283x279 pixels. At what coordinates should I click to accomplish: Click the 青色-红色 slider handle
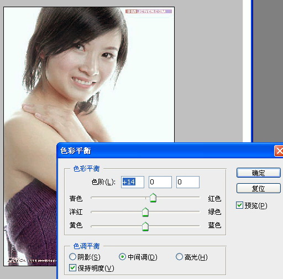153,198
